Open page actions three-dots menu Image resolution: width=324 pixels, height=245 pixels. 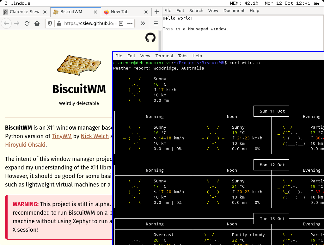tap(130, 23)
